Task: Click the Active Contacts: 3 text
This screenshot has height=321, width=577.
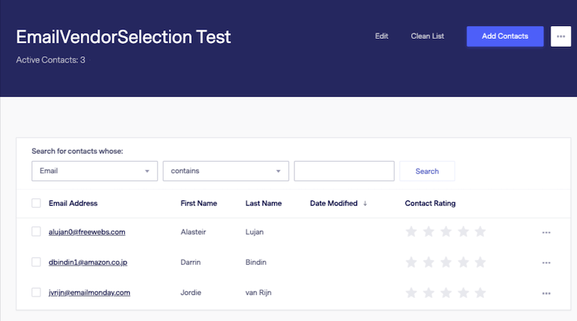Action: [x=50, y=60]
